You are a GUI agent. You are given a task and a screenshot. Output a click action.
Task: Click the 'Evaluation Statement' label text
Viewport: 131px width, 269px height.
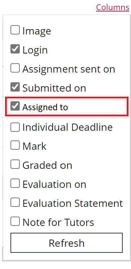(x=73, y=203)
